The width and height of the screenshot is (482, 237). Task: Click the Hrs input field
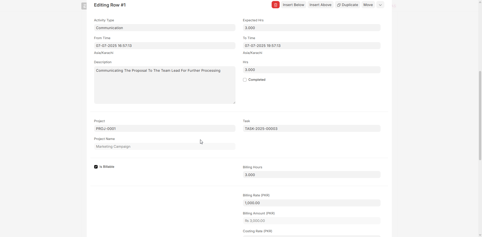point(311,70)
